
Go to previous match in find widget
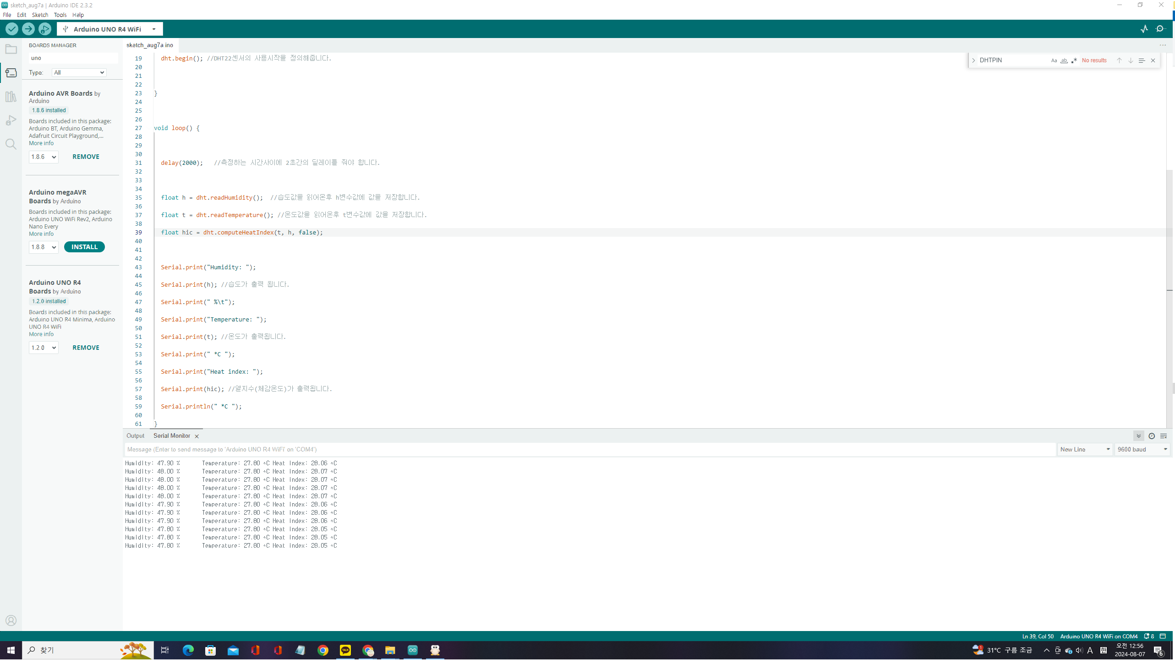1119,60
